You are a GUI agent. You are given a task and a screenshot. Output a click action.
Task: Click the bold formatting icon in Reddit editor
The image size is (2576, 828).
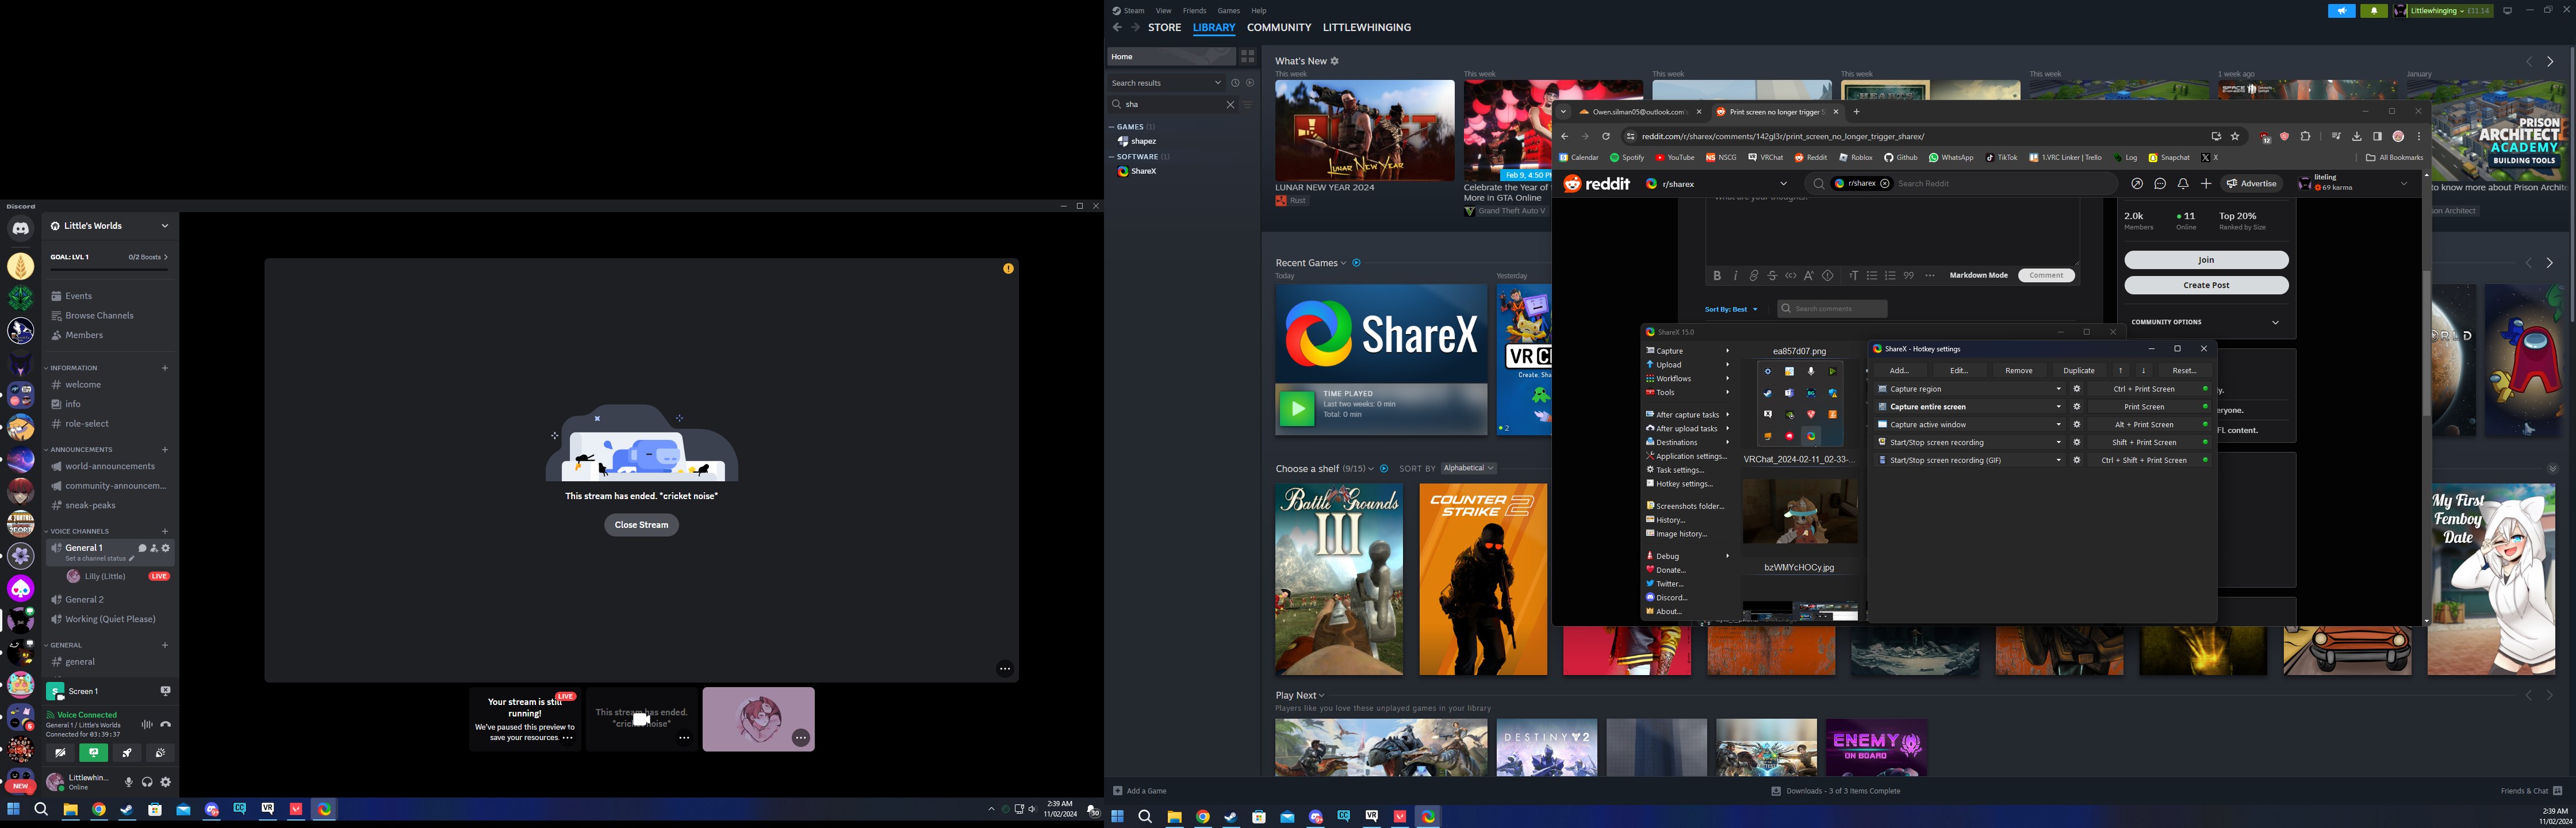tap(1717, 276)
